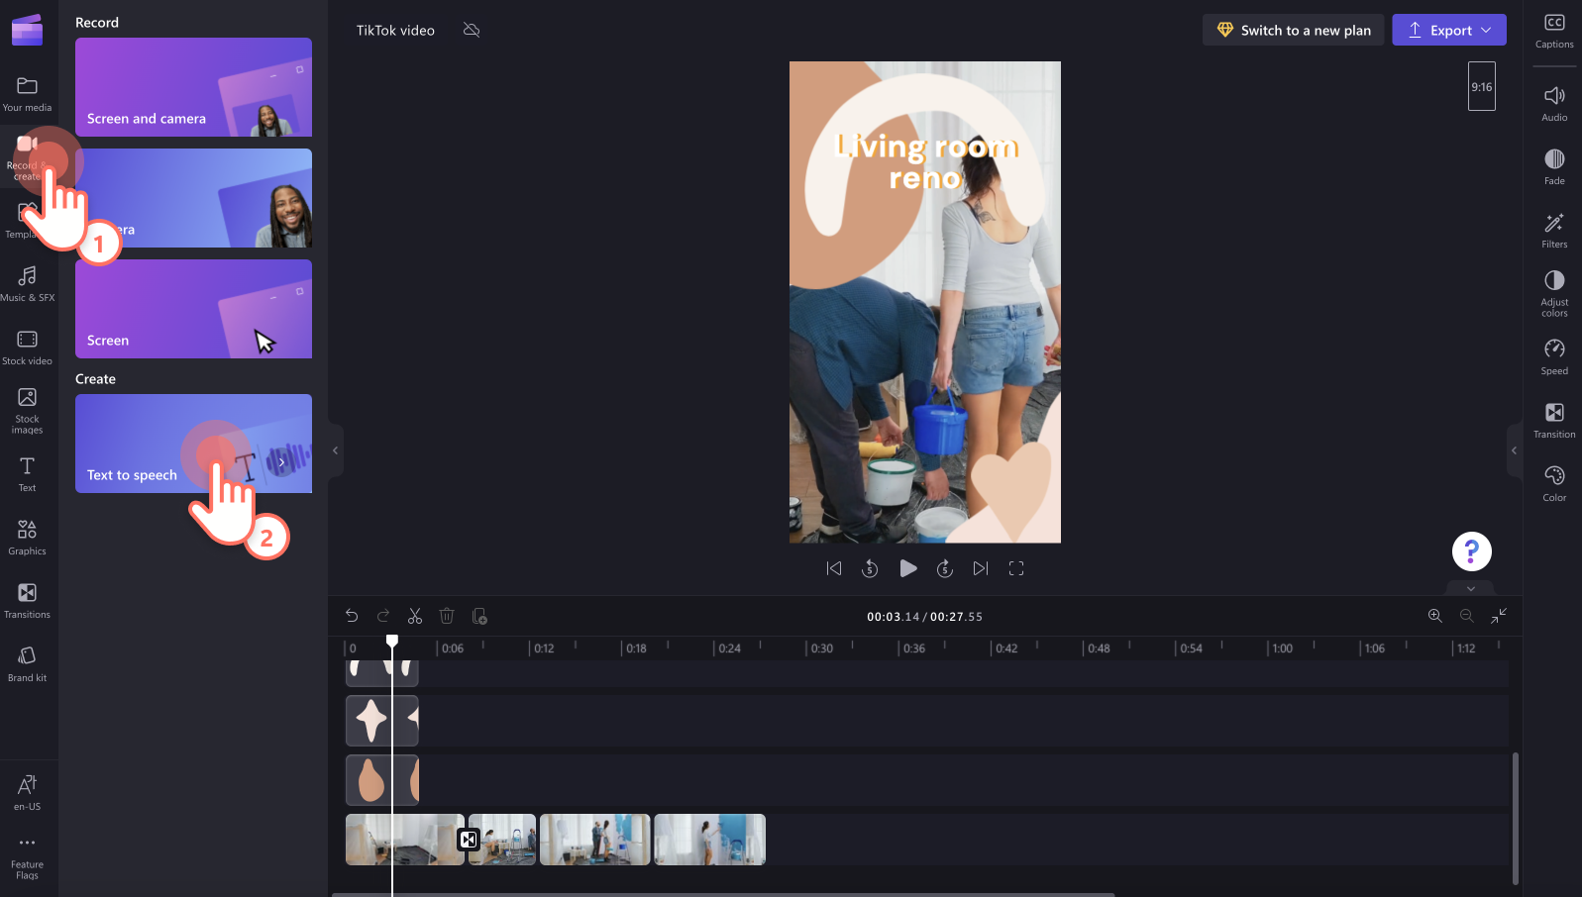Open the Stock images library

point(28,410)
